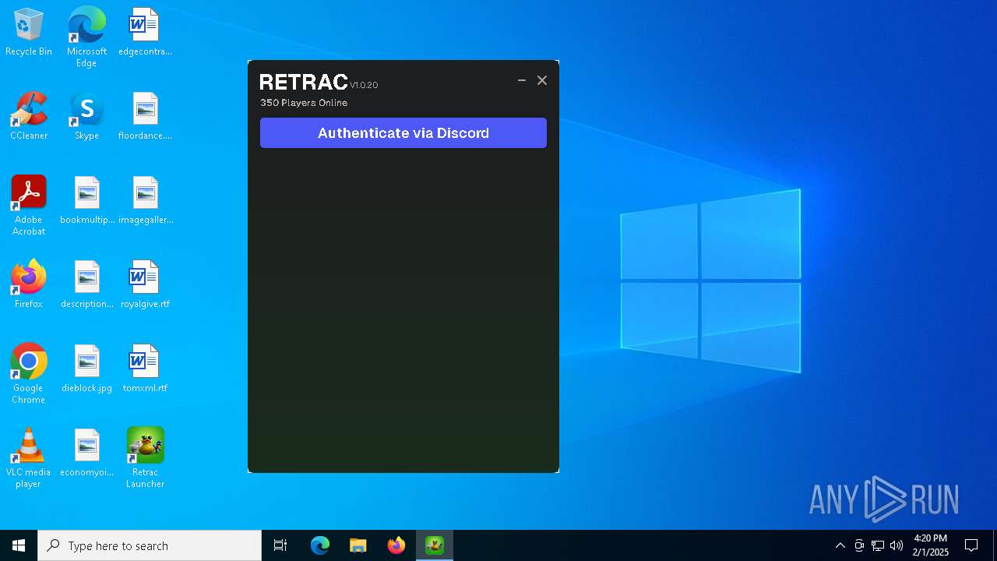Open the Windows Start menu
This screenshot has width=997, height=561.
click(19, 545)
